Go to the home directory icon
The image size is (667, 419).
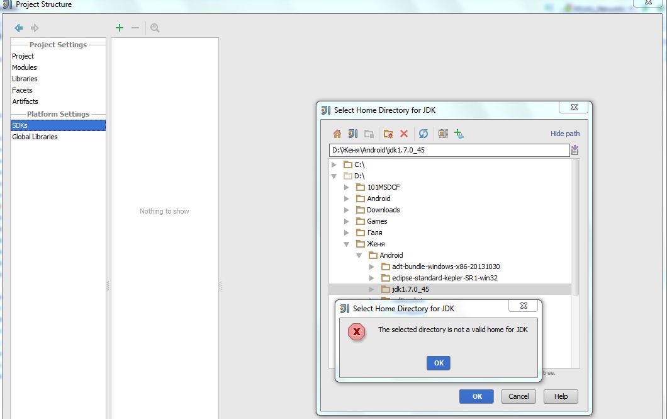tap(337, 134)
